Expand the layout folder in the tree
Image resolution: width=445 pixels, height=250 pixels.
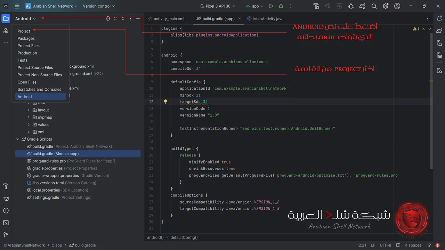coord(29,110)
